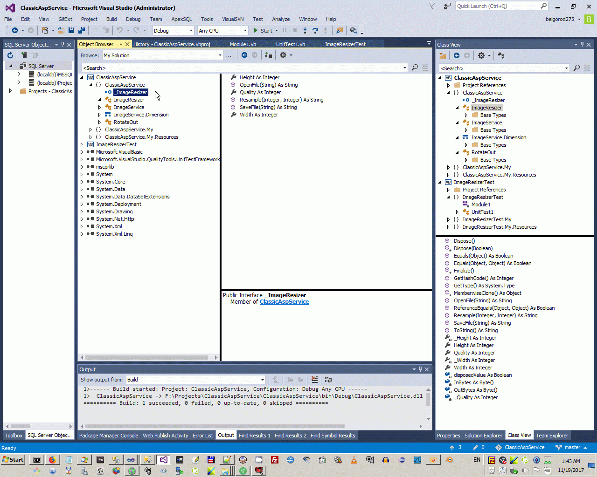Click the Object Browser search magnifier icon
This screenshot has width=597, height=477.
(x=415, y=68)
